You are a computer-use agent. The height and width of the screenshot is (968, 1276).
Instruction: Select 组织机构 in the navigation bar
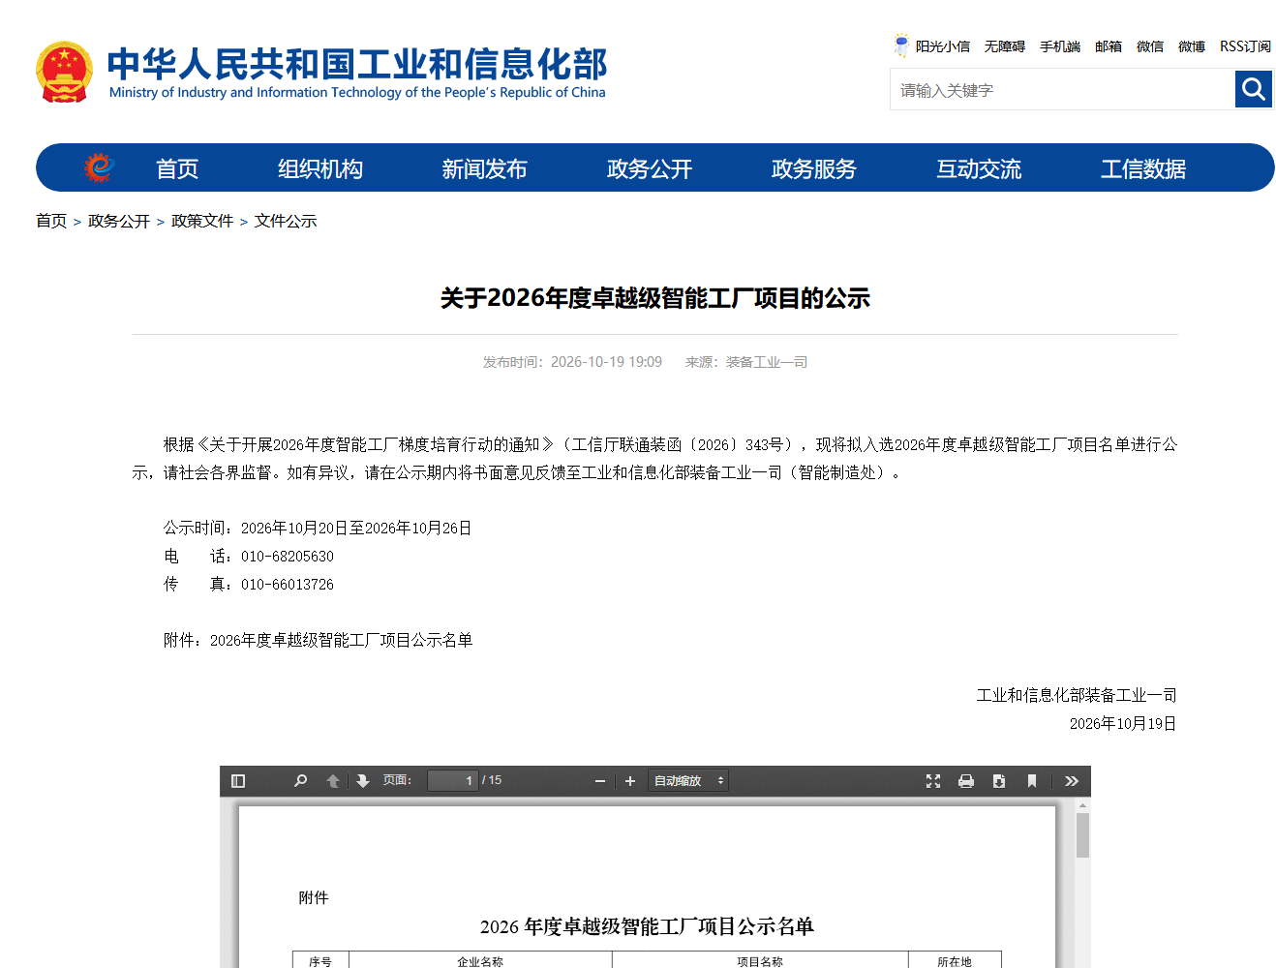320,168
